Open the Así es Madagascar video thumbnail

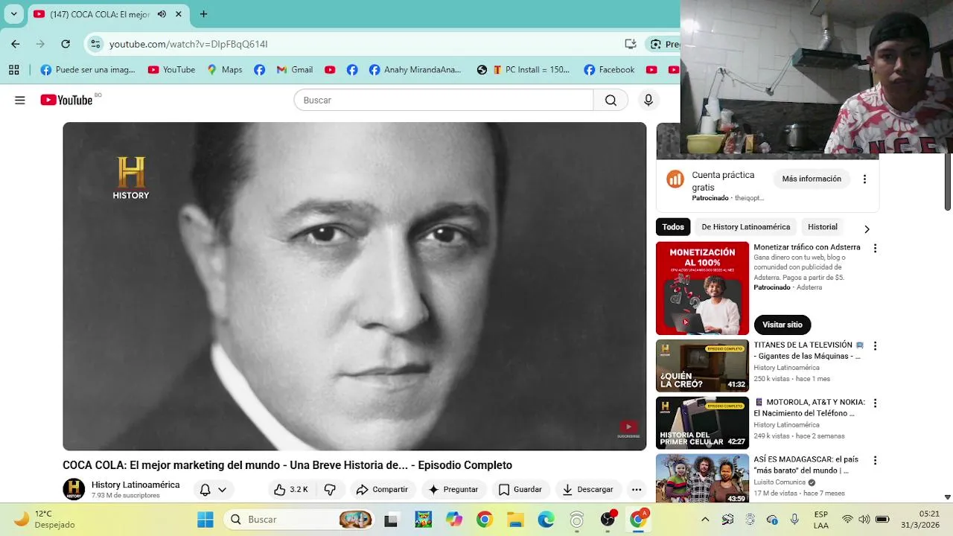(702, 479)
